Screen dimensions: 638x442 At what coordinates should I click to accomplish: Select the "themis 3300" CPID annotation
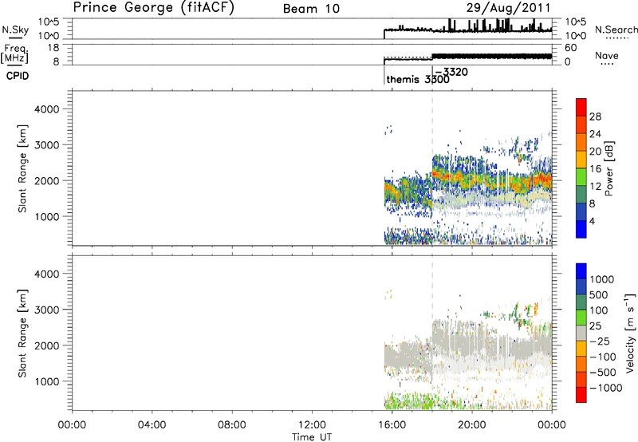[x=418, y=79]
